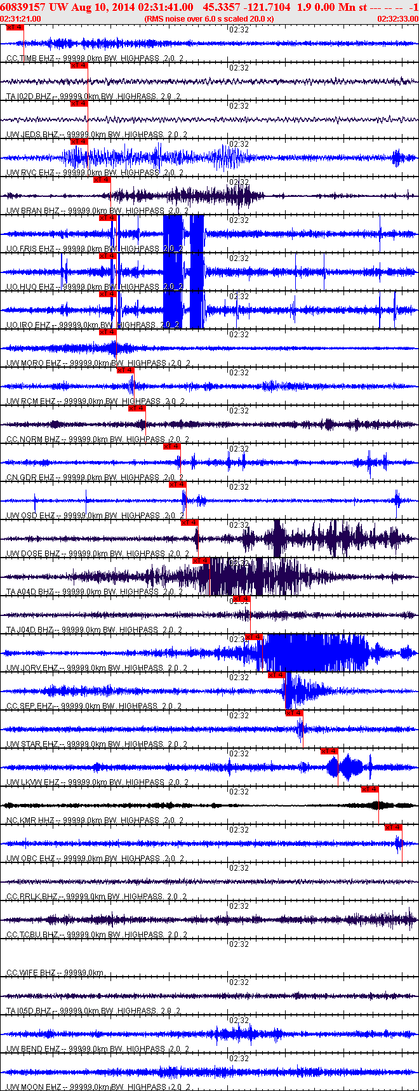Click the red pick flag on the UW OSD trace
Screen dimensions: 419x1091
click(x=178, y=485)
